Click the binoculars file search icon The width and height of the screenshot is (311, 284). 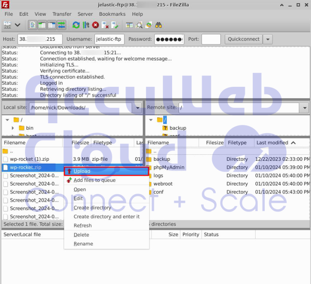(158, 25)
